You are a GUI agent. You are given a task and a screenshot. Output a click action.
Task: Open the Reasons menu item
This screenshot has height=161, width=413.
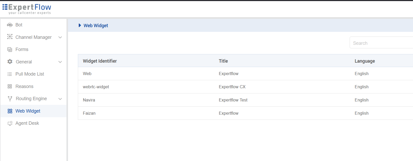(24, 86)
